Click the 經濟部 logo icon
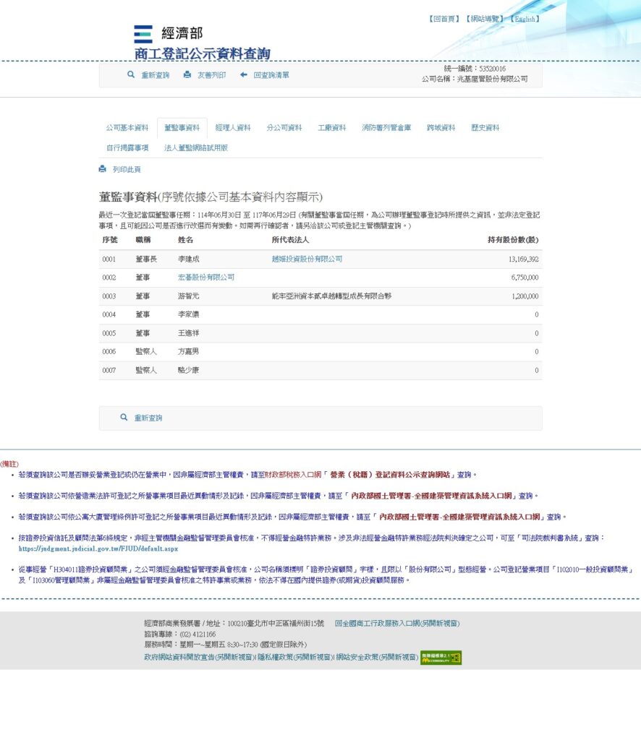This screenshot has height=740, width=641. (143, 34)
